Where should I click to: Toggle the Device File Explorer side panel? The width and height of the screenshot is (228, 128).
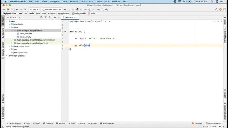coord(225,111)
